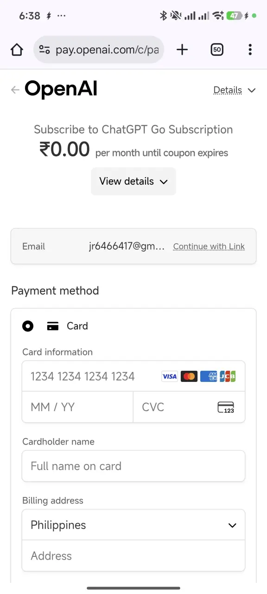The height and width of the screenshot is (594, 267).
Task: Focus the MM / YY expiry field
Action: point(77,407)
